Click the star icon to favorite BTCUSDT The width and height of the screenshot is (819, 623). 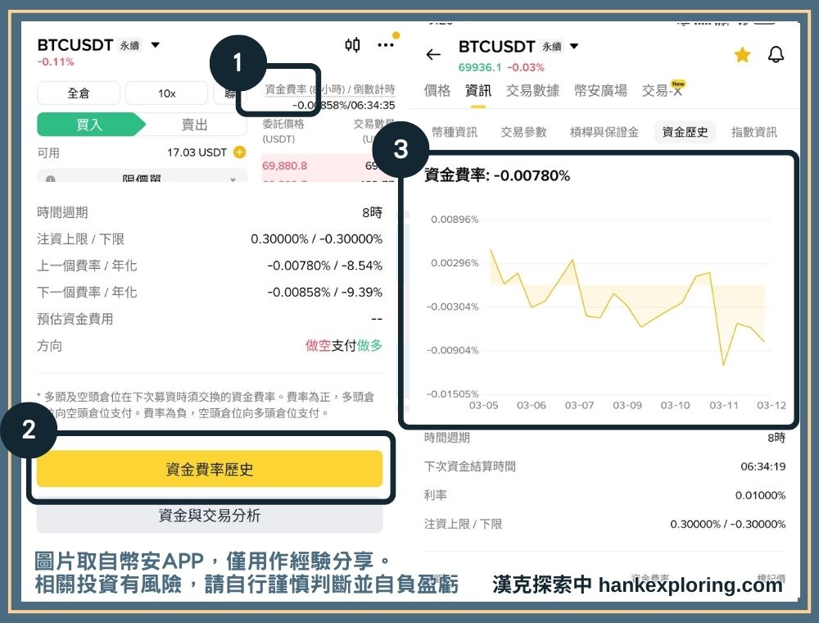tap(742, 55)
